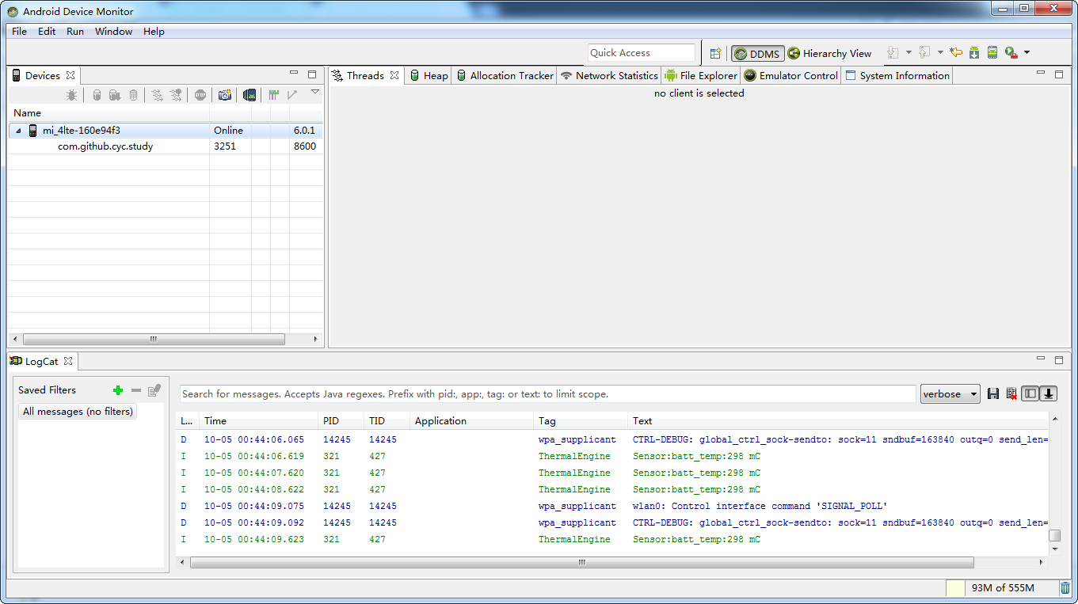Viewport: 1078px width, 604px height.
Task: Open the Run menu
Action: click(x=75, y=32)
